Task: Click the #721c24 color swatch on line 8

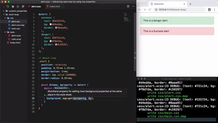Action: 53,38
